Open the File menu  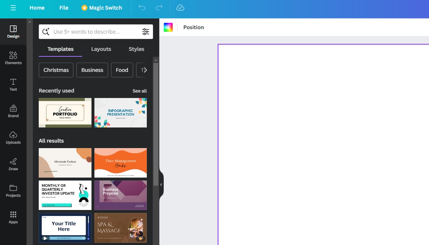click(64, 8)
